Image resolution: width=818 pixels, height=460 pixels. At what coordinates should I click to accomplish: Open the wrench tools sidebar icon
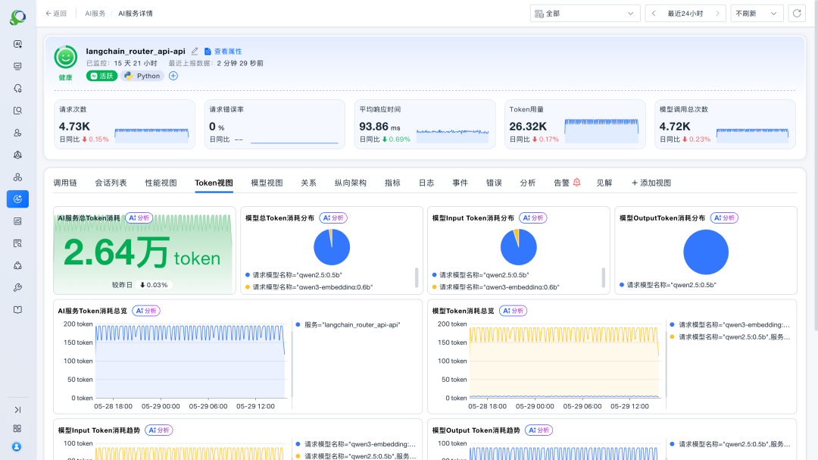click(17, 288)
